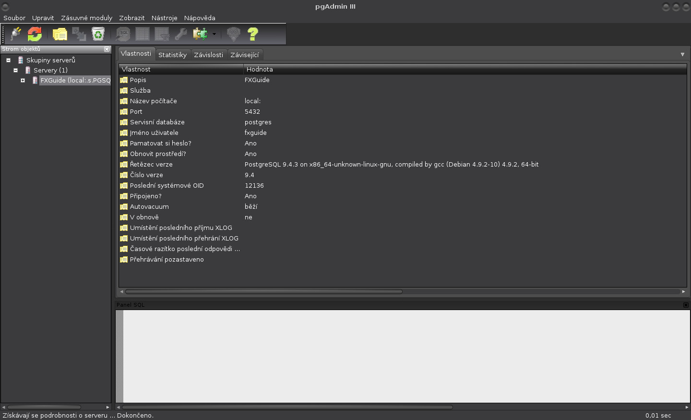The image size is (691, 420).
Task: Open help with the question mark icon
Action: click(x=253, y=34)
